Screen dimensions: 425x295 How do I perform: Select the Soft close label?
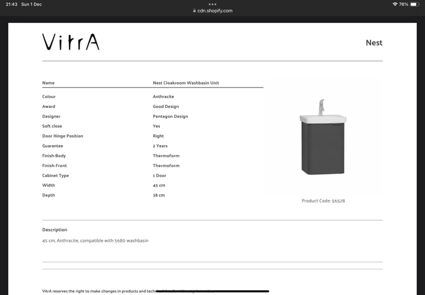[52, 126]
